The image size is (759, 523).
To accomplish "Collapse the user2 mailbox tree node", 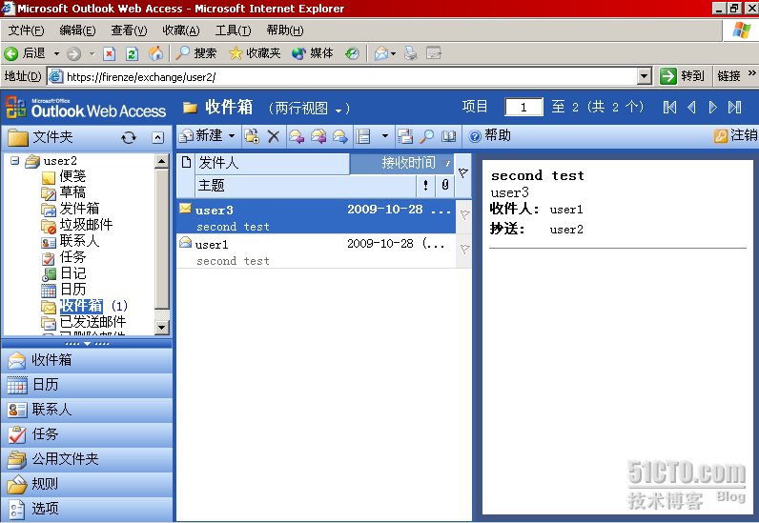I will pyautogui.click(x=15, y=160).
